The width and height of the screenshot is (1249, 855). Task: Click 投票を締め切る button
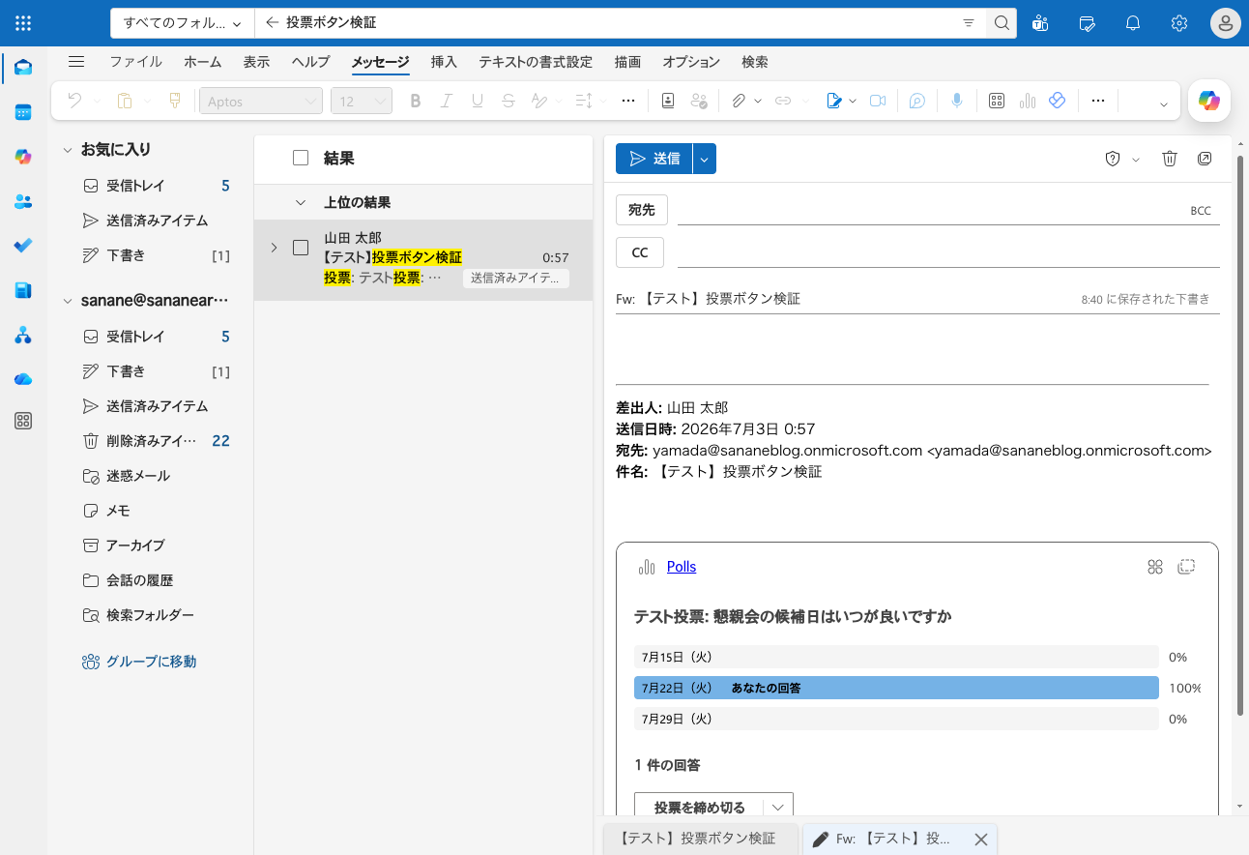tap(699, 808)
